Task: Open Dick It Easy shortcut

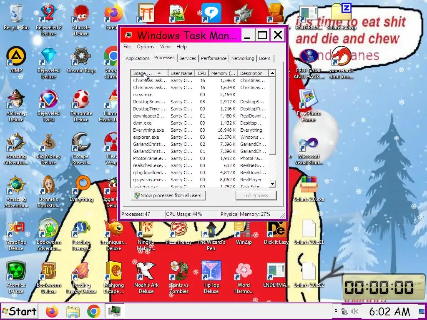Action: coord(276,233)
